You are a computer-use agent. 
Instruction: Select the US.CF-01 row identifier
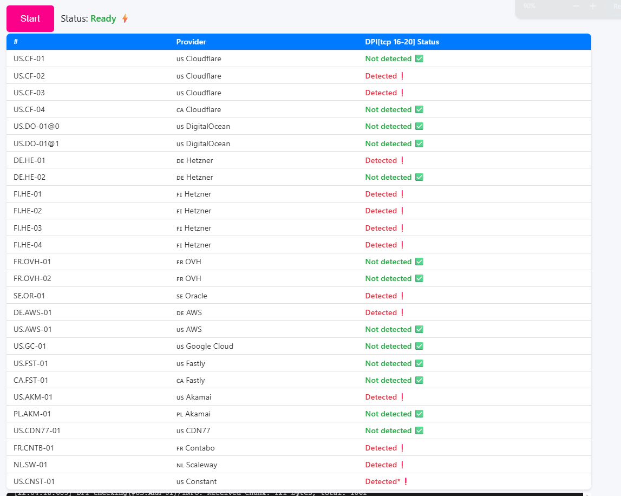[x=29, y=58]
